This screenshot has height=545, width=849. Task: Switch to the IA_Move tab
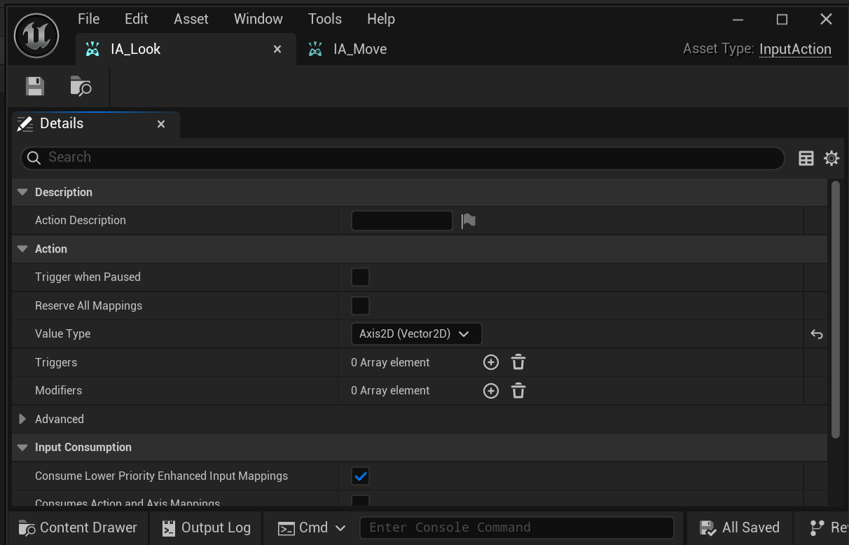click(360, 49)
